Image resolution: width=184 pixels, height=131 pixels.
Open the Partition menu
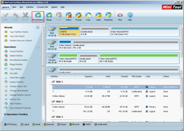30,7
